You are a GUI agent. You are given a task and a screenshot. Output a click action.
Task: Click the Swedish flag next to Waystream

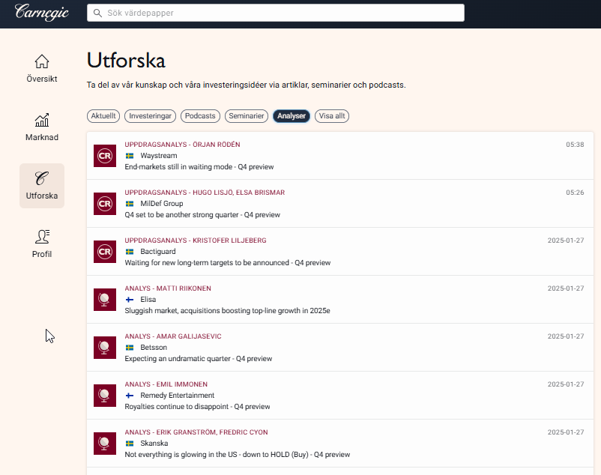130,156
